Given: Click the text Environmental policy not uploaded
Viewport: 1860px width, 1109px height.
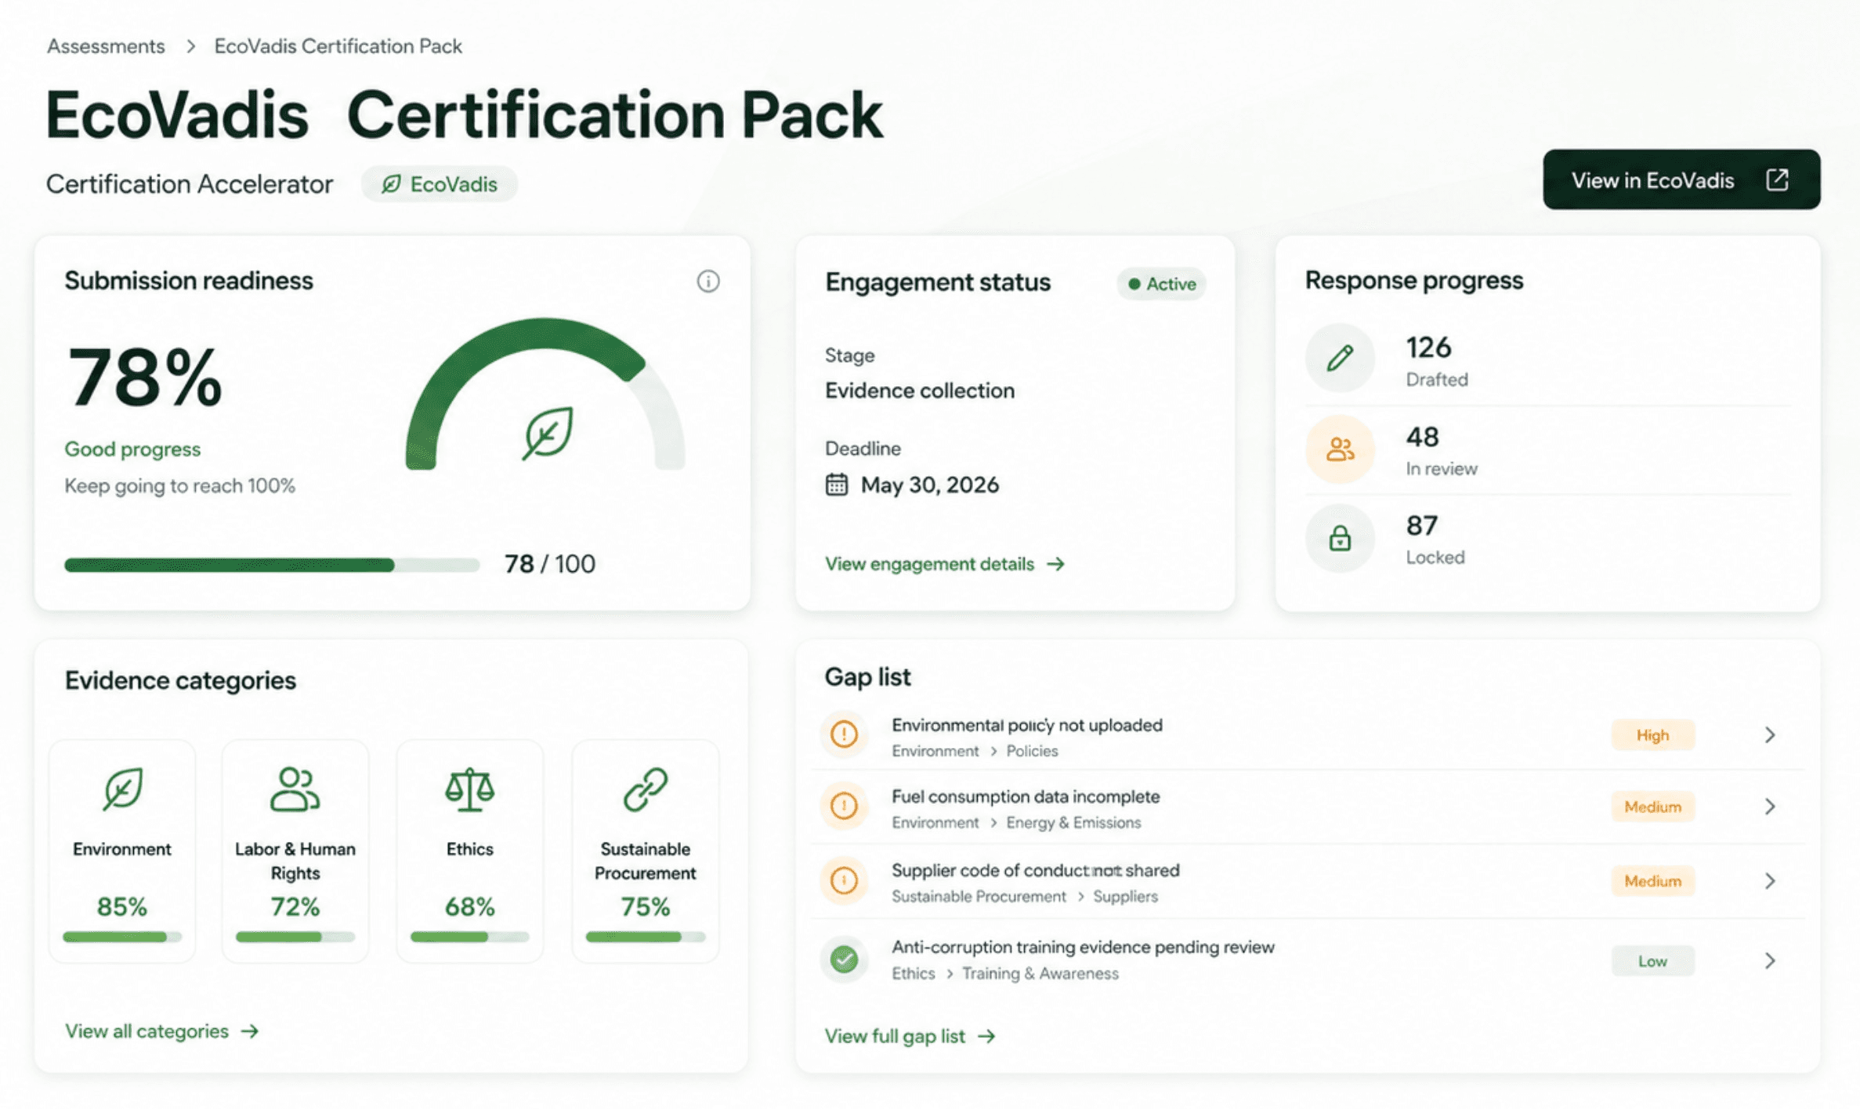Looking at the screenshot, I should [x=1026, y=725].
